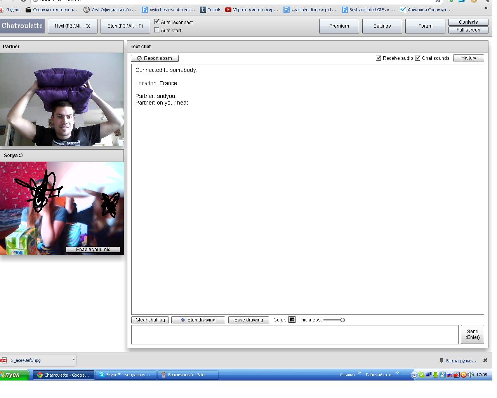Open the Сверхъестественно… bookmark with clapperboard icon
Viewport: 497px width, 398px height.
pos(51,10)
